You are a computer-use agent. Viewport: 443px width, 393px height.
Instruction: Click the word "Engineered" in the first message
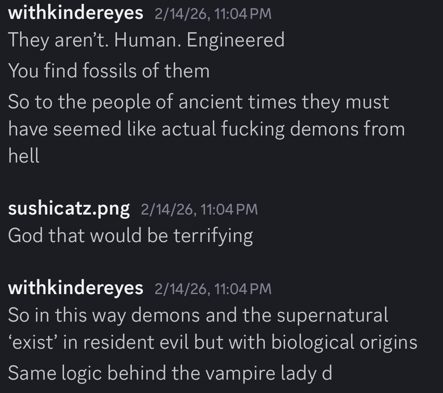click(x=235, y=40)
